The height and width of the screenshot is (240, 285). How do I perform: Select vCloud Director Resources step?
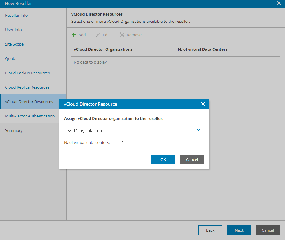(x=29, y=102)
